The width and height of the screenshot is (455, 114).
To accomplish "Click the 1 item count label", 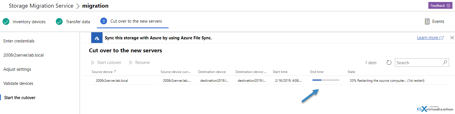I will coord(371,63).
